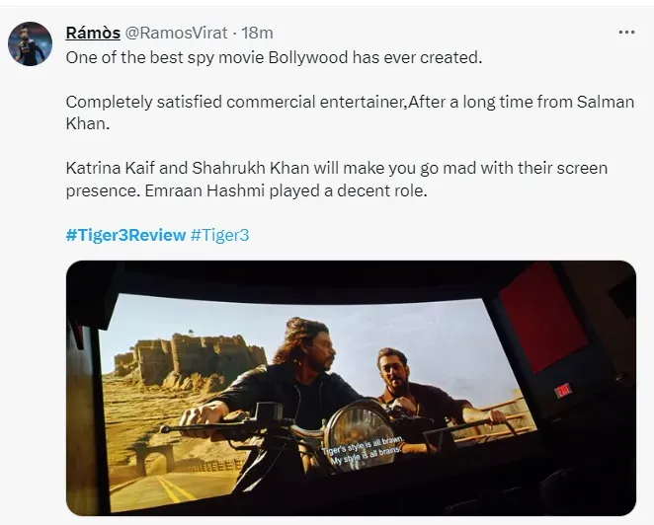Open the Rámòs display name link
The image size is (654, 525).
[93, 33]
